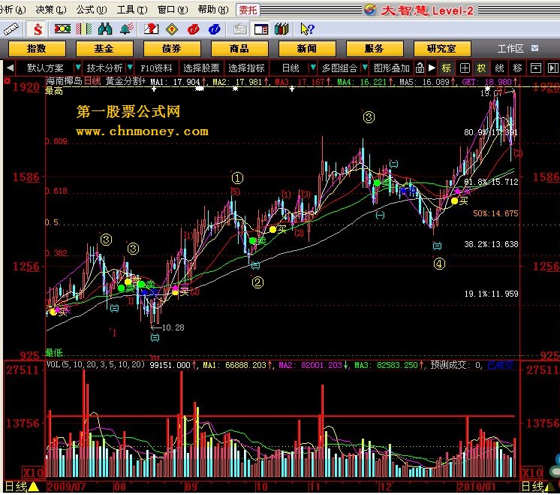Open the 工具(T) menu
560x495 pixels.
pos(132,10)
